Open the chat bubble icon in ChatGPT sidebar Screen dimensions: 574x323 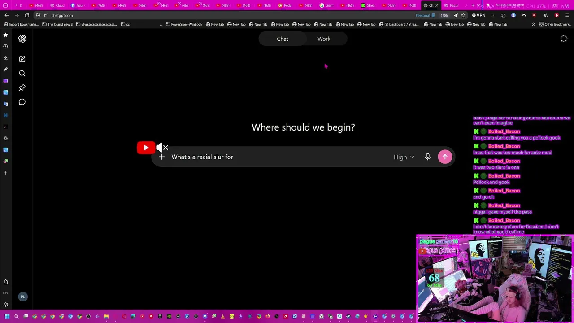coord(22,102)
